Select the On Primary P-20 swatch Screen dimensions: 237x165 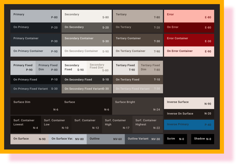click(x=35, y=27)
